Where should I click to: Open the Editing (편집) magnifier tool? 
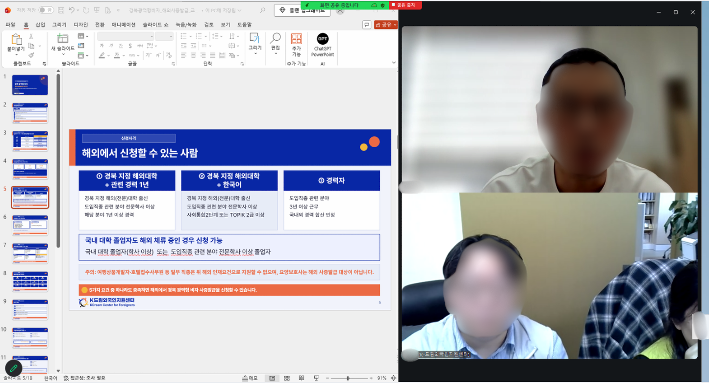[x=276, y=43]
